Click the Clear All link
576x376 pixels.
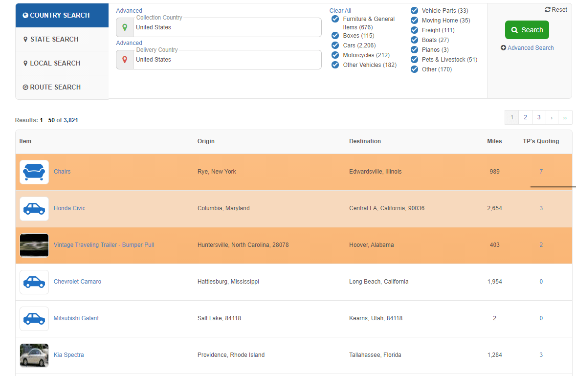pyautogui.click(x=340, y=11)
